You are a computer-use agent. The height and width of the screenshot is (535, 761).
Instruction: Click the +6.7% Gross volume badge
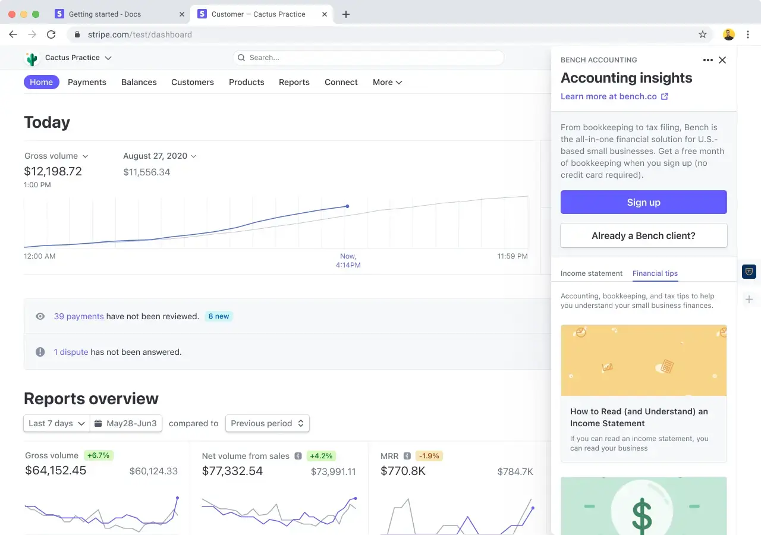tap(99, 455)
